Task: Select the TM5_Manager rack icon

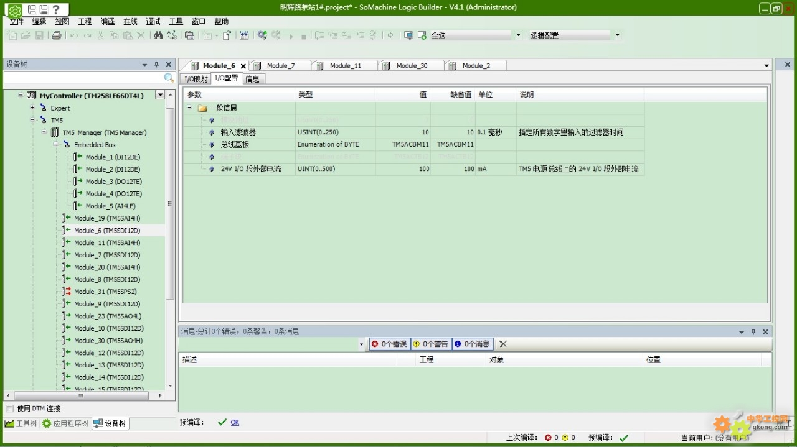Action: (x=55, y=132)
